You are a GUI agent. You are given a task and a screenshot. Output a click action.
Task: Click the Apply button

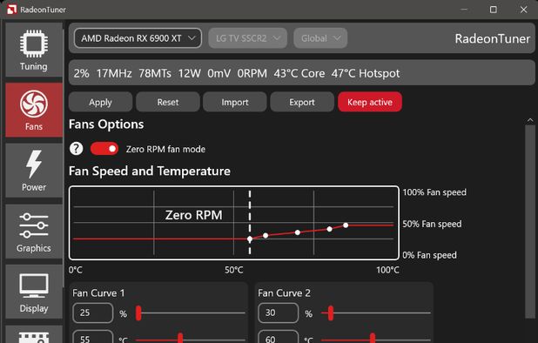tap(100, 102)
